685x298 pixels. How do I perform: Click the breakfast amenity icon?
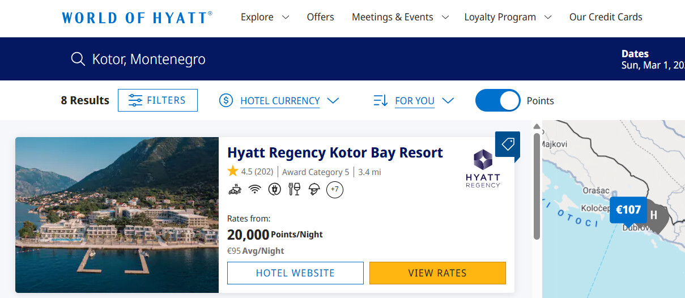pos(233,190)
